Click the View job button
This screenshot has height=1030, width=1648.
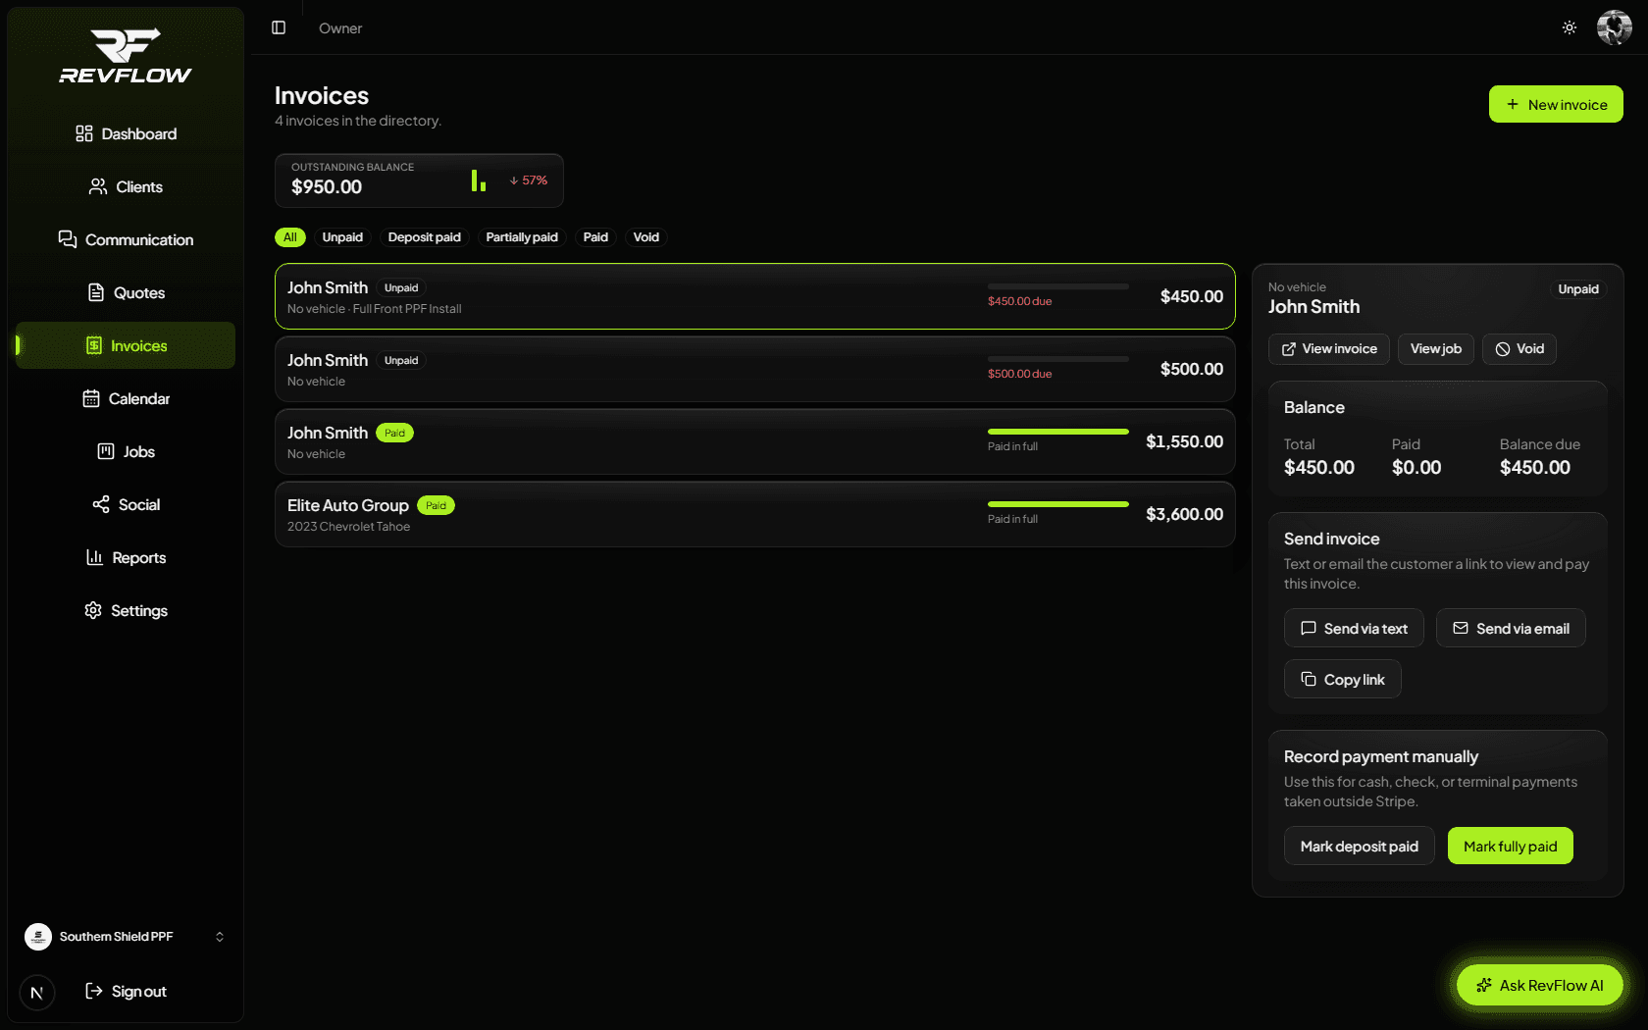point(1436,349)
